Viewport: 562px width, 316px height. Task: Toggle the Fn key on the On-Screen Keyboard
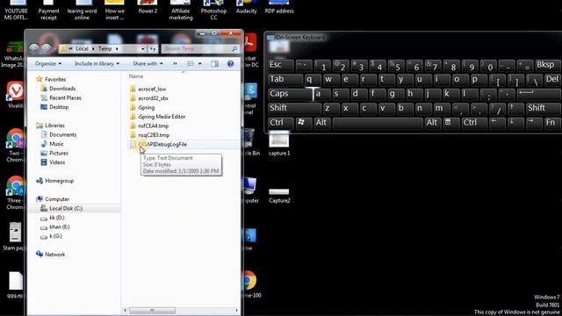pos(551,123)
